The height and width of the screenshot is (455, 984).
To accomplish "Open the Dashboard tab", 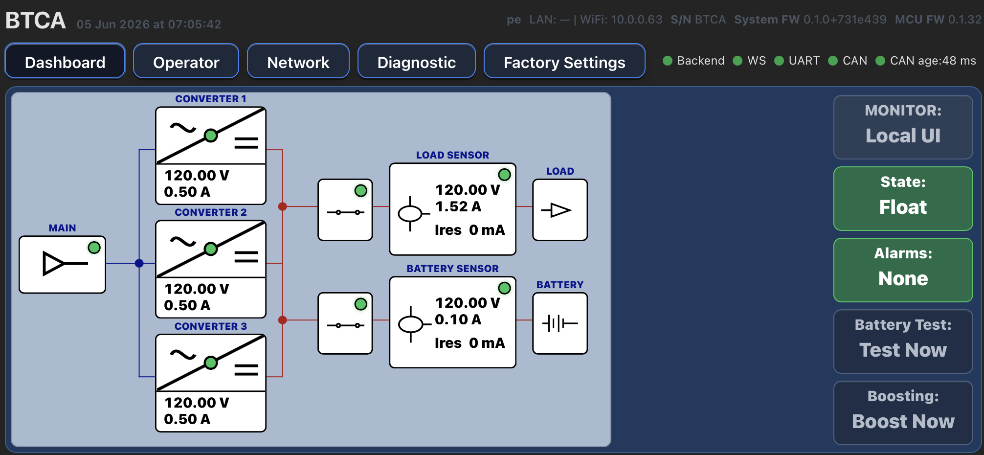I will (x=65, y=61).
